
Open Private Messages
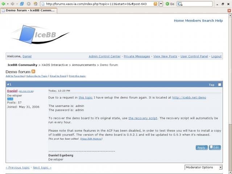coord(137,57)
